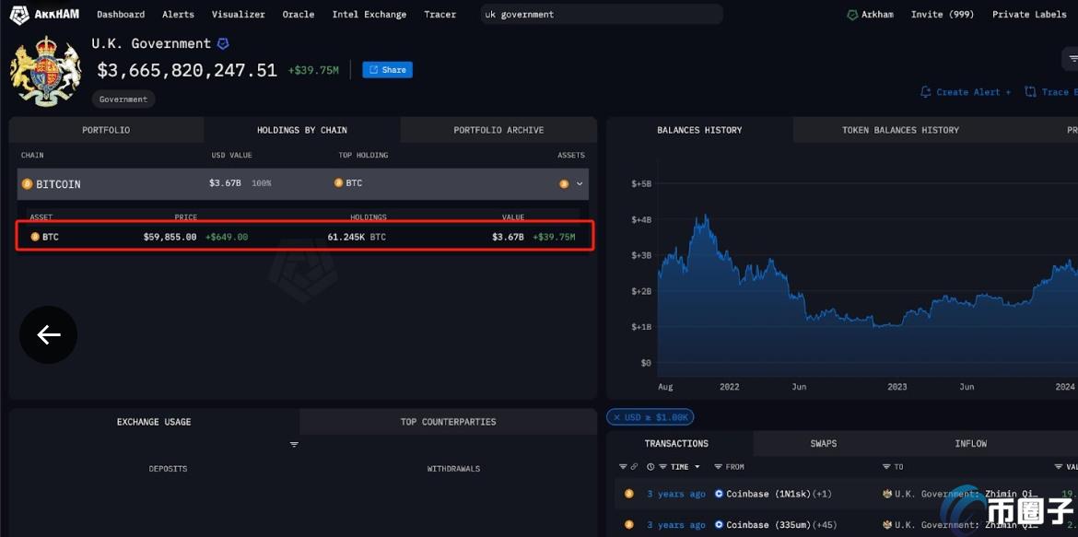Click the (+45) count in the second row
1078x537 pixels.
(826, 525)
